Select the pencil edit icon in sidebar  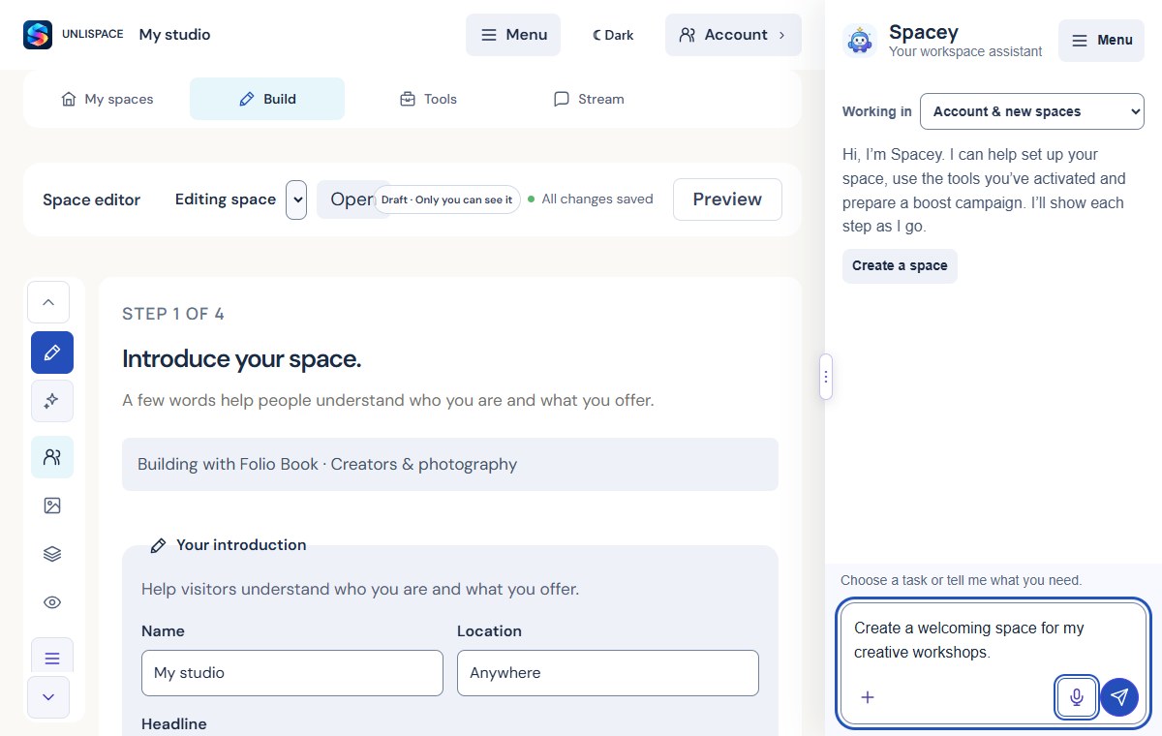(x=52, y=353)
